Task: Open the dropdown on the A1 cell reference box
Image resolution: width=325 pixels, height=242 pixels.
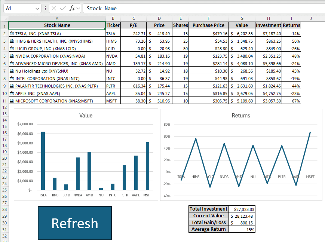Action: [x=37, y=8]
